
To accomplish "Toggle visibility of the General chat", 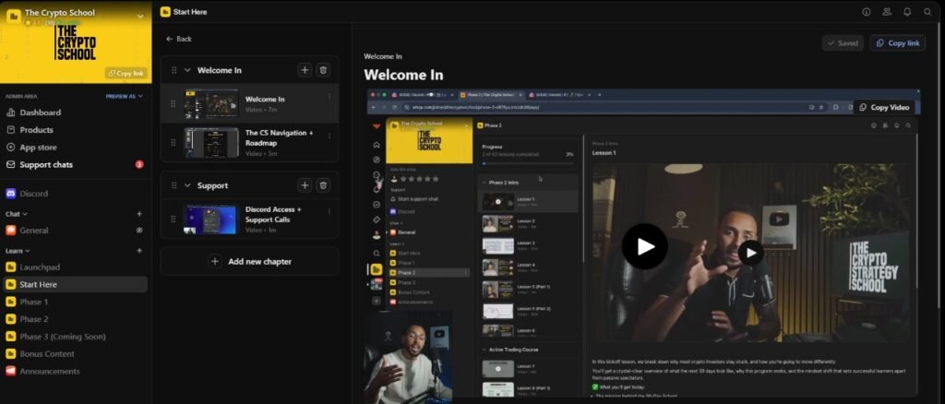I will pyautogui.click(x=139, y=231).
